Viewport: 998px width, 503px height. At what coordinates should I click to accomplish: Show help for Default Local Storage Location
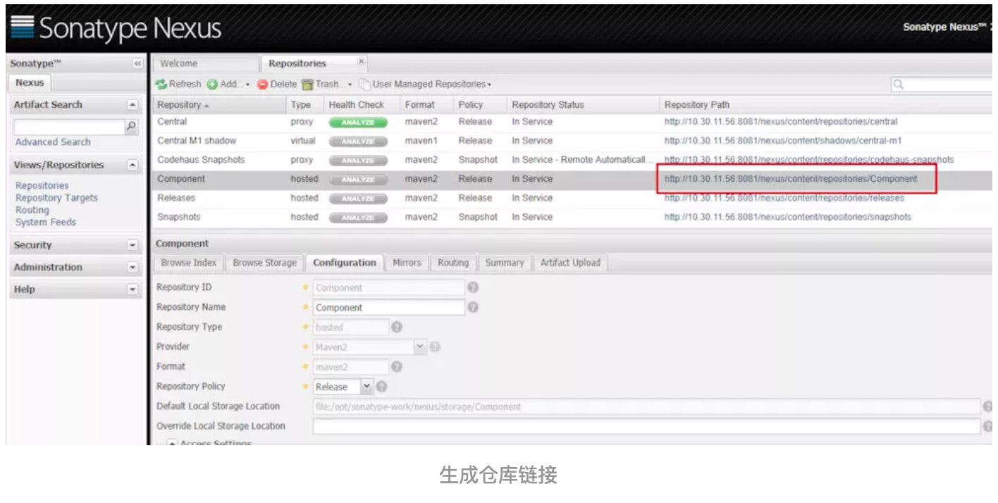[x=988, y=406]
